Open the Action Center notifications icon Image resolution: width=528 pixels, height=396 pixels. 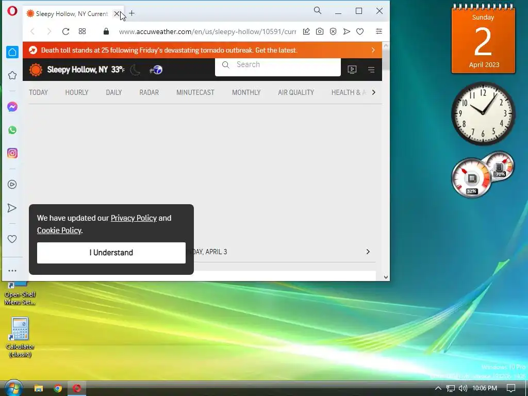pyautogui.click(x=511, y=388)
